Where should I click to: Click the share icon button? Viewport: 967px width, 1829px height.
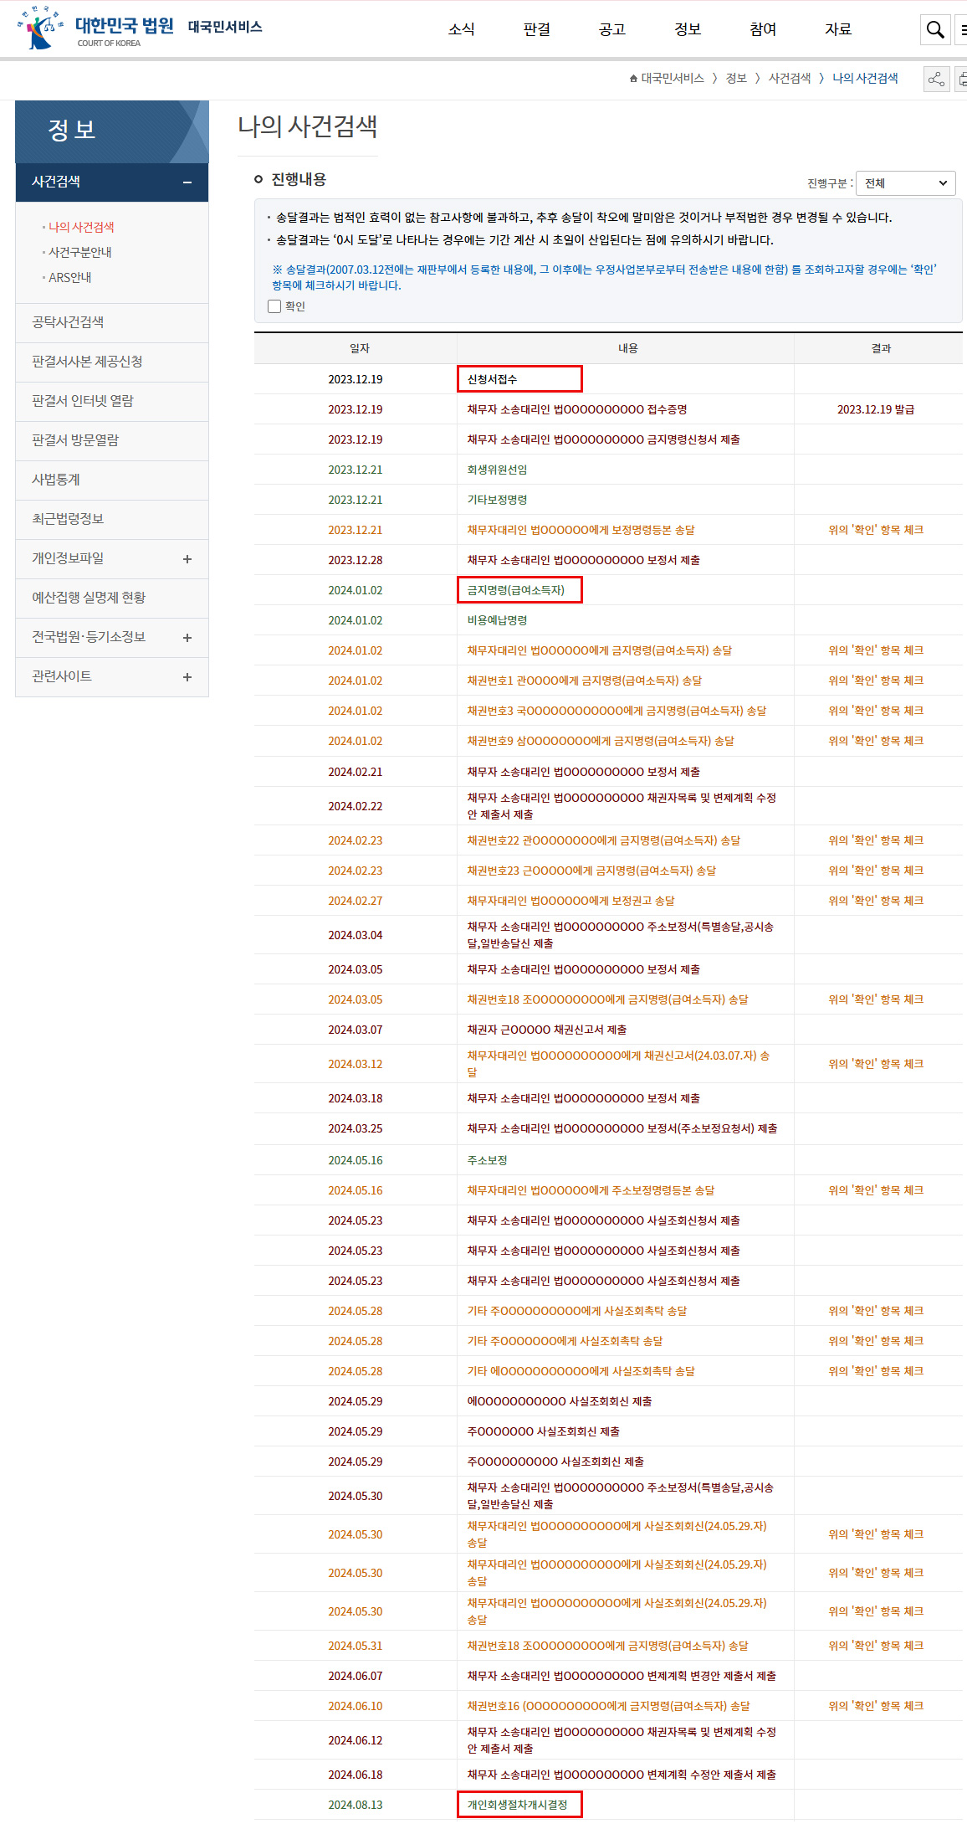pyautogui.click(x=936, y=80)
